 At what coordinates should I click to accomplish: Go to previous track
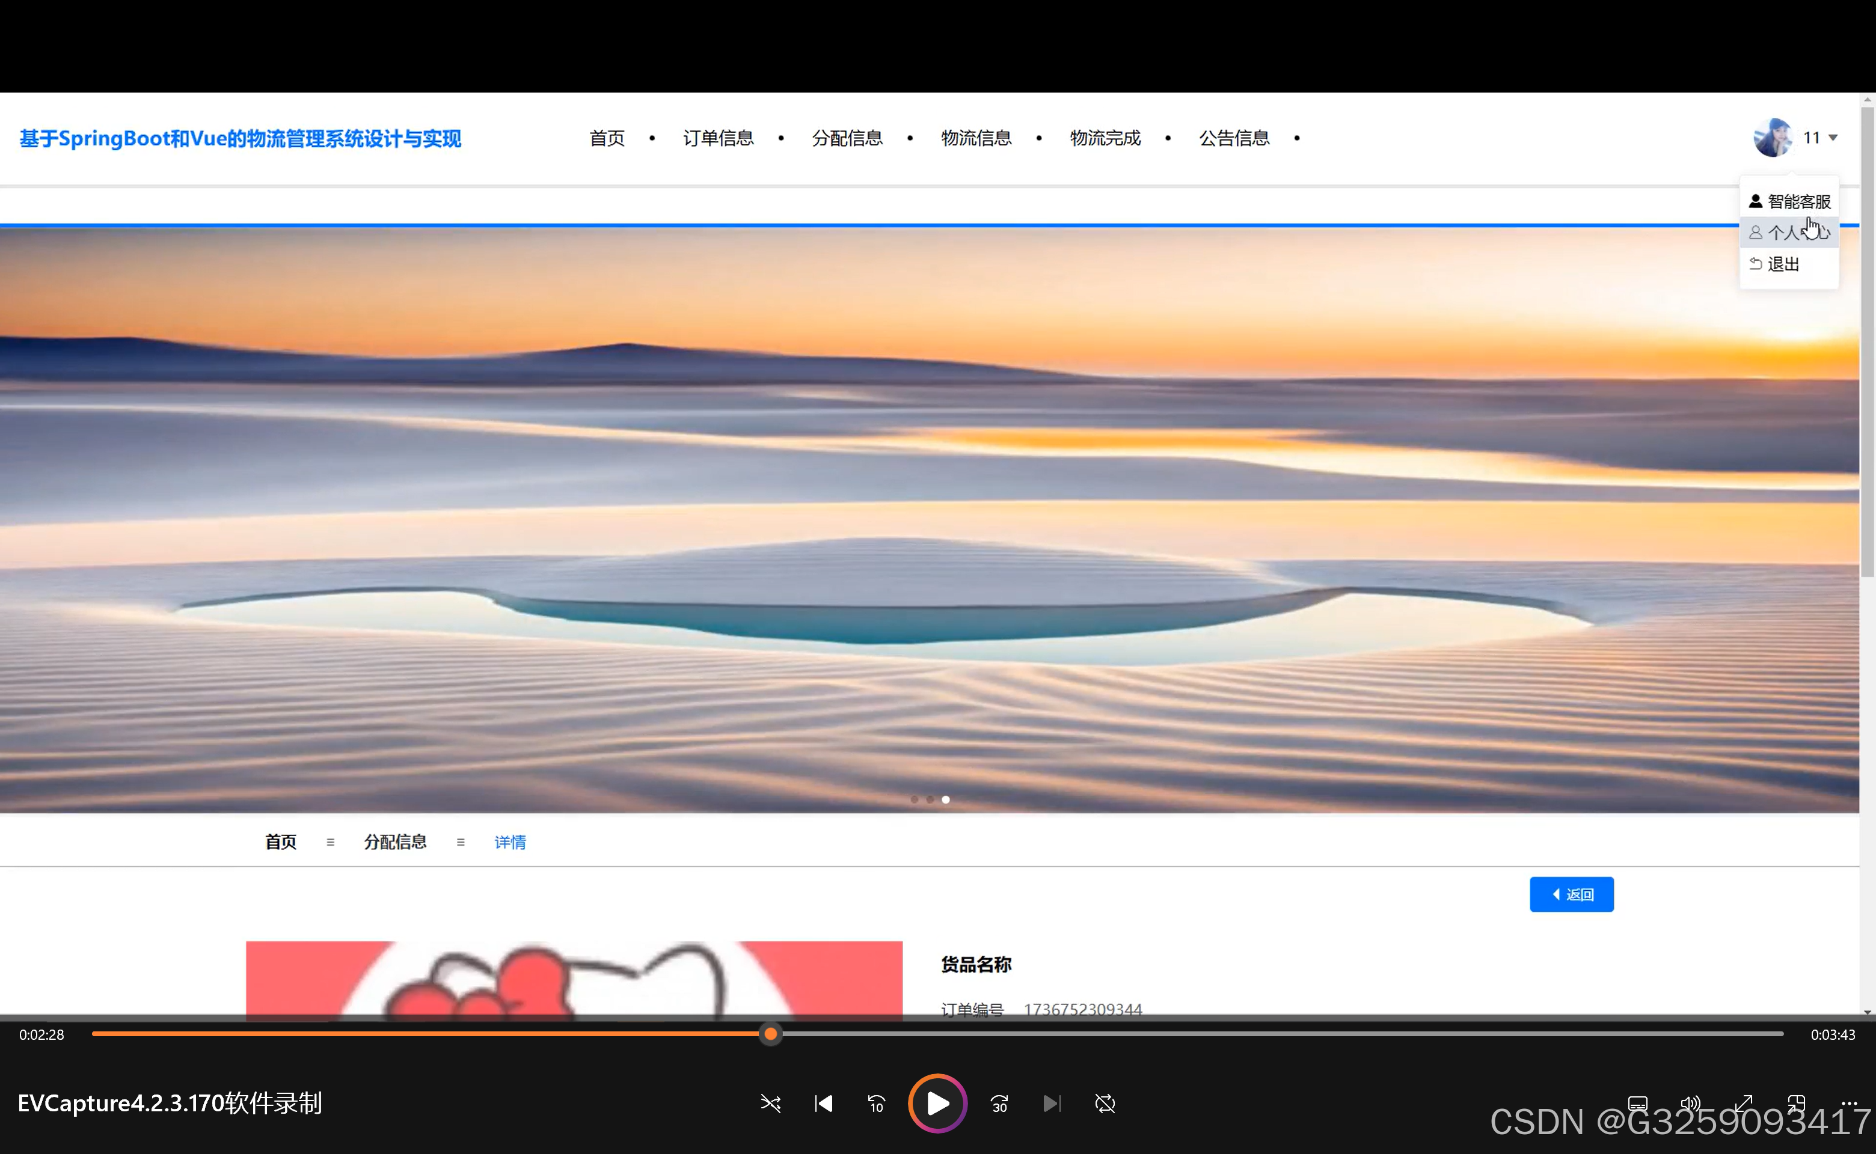(x=823, y=1104)
